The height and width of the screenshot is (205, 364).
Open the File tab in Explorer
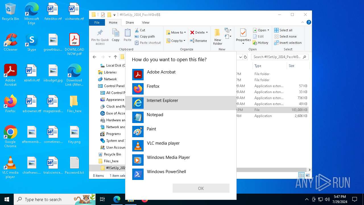tap(97, 22)
